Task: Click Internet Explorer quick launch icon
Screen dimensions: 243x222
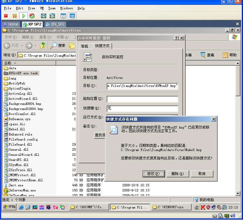Action: [x=21, y=207]
